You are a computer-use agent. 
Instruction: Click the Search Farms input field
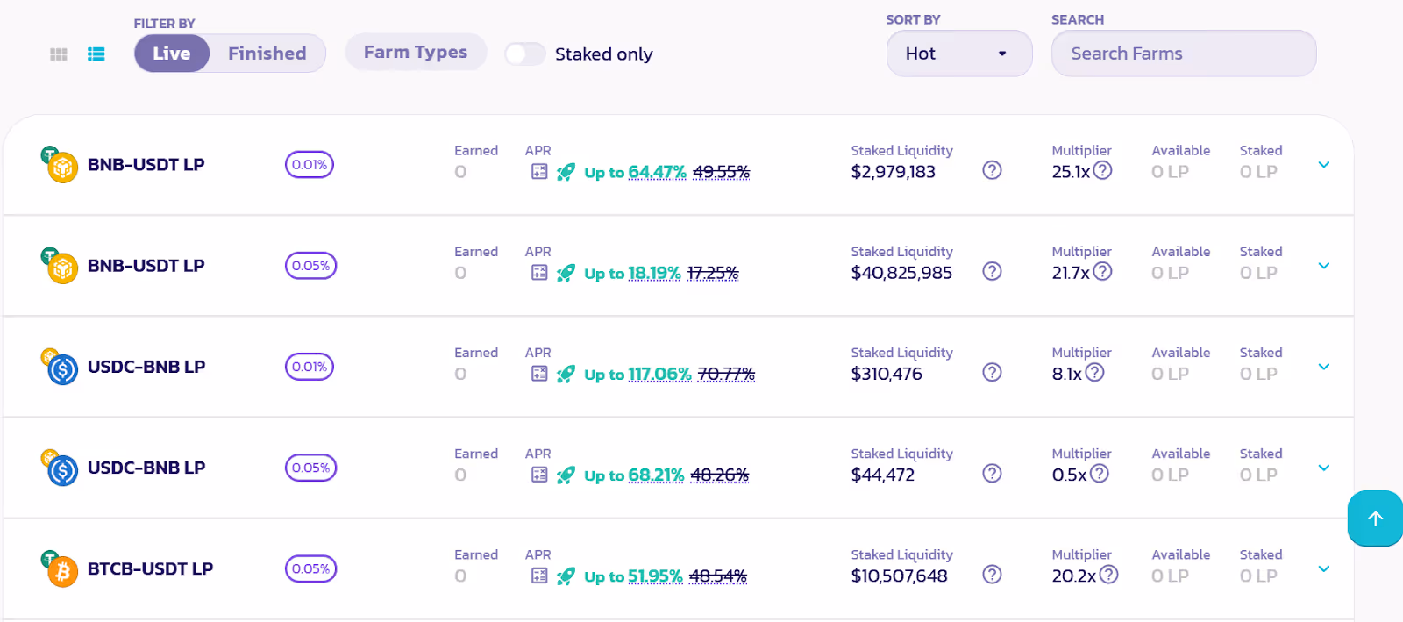coord(1184,54)
